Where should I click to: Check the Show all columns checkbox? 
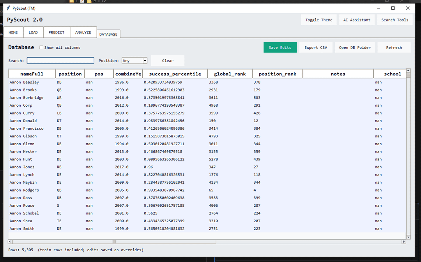click(x=42, y=47)
